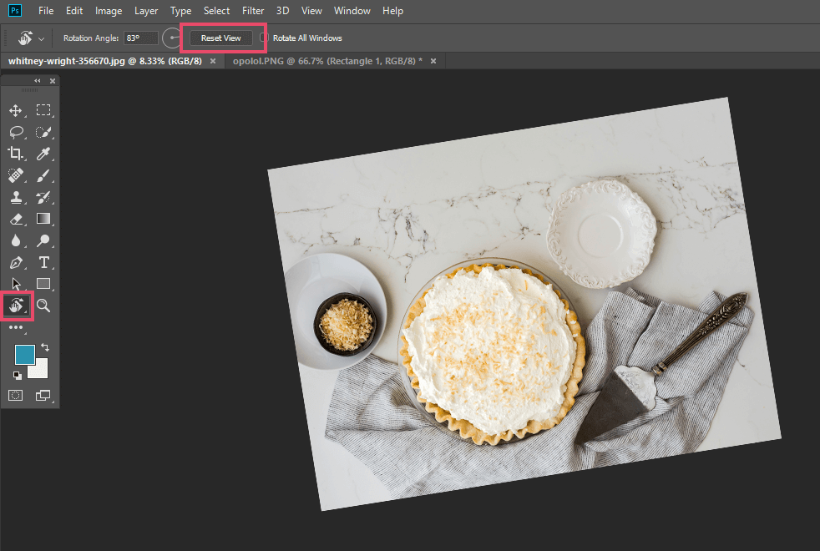The width and height of the screenshot is (820, 551).
Task: Click the rotated pie photo on canvas
Action: click(x=524, y=304)
